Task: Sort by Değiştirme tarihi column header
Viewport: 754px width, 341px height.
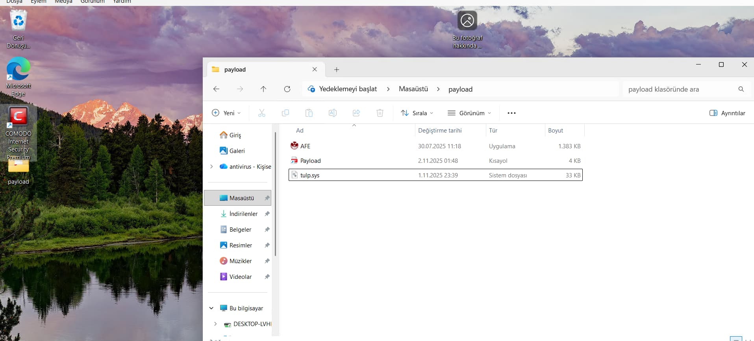Action: 440,131
